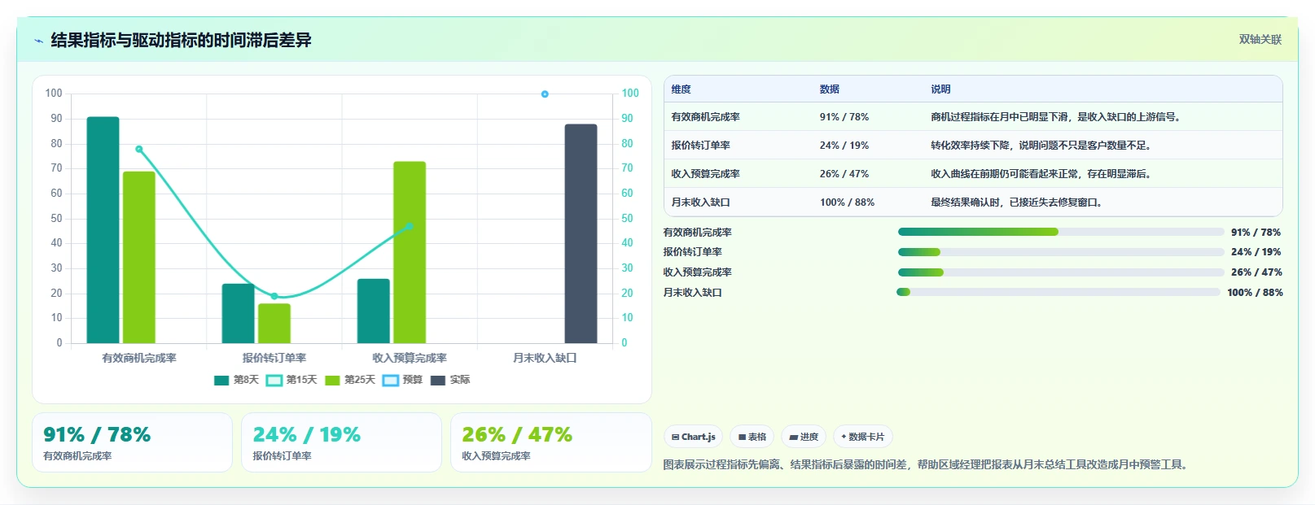This screenshot has width=1315, height=505.
Task: Click table data value 91% / 78%
Action: (844, 117)
